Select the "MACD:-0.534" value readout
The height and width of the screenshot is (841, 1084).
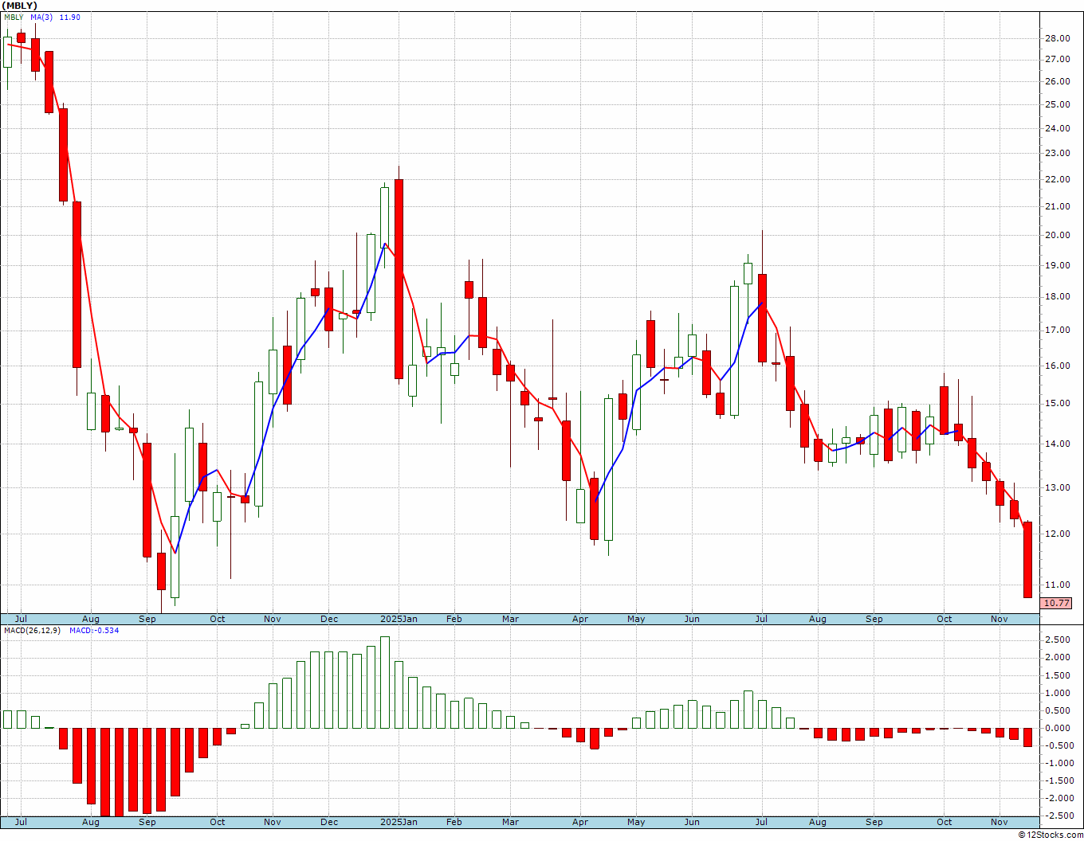click(94, 631)
